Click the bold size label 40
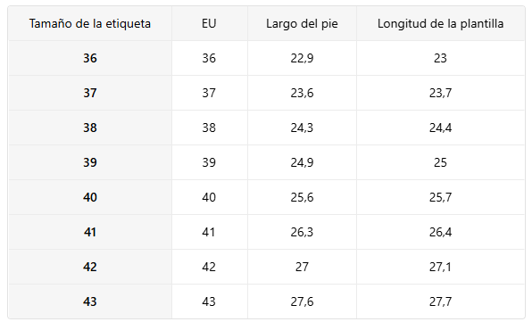The width and height of the screenshot is (532, 322). pyautogui.click(x=90, y=197)
